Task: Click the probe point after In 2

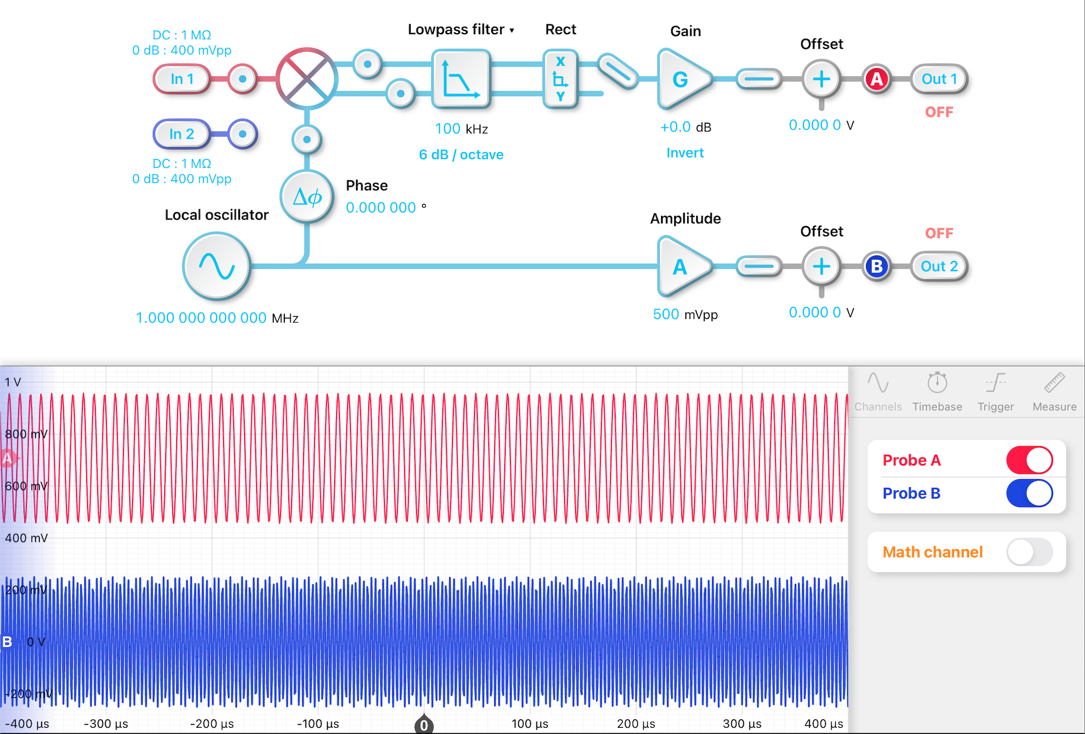Action: [x=242, y=134]
